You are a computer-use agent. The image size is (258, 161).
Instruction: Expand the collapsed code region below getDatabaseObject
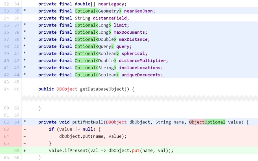coord(140,98)
